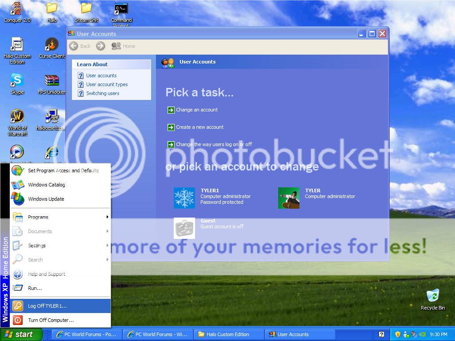Expand the Settings submenu arrow
This screenshot has width=455, height=341.
point(107,246)
